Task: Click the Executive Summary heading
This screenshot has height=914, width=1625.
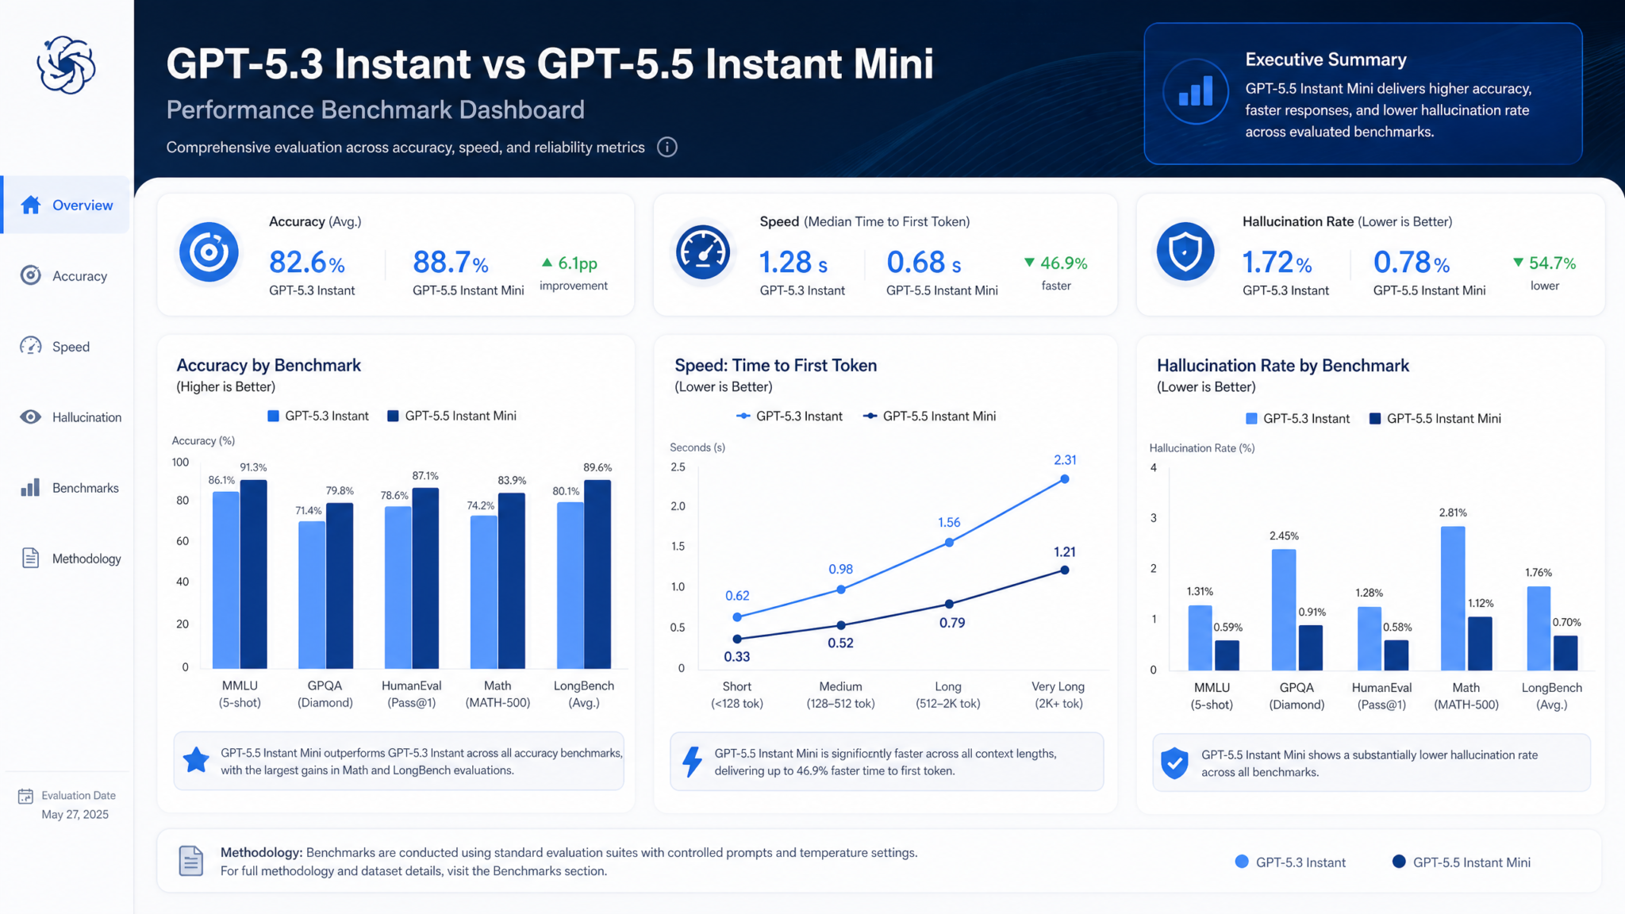Action: (x=1326, y=60)
